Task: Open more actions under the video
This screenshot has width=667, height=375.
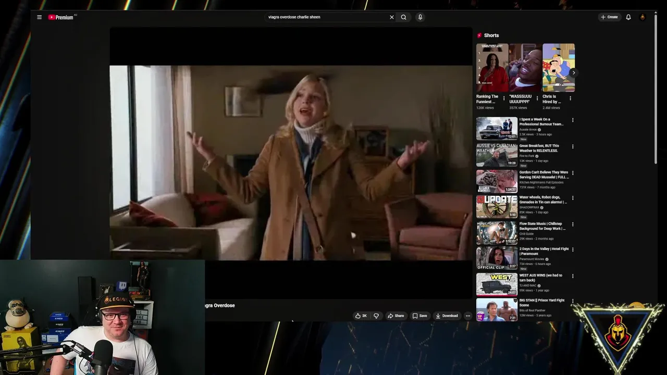Action: click(468, 316)
